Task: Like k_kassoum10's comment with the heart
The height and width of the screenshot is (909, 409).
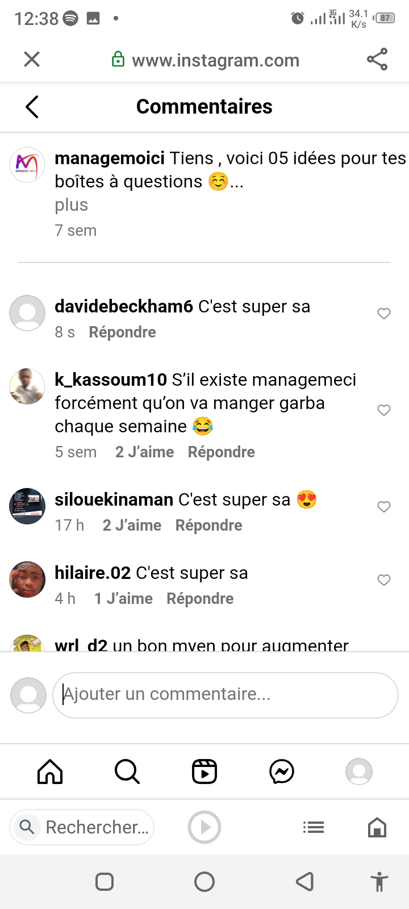Action: point(384,410)
